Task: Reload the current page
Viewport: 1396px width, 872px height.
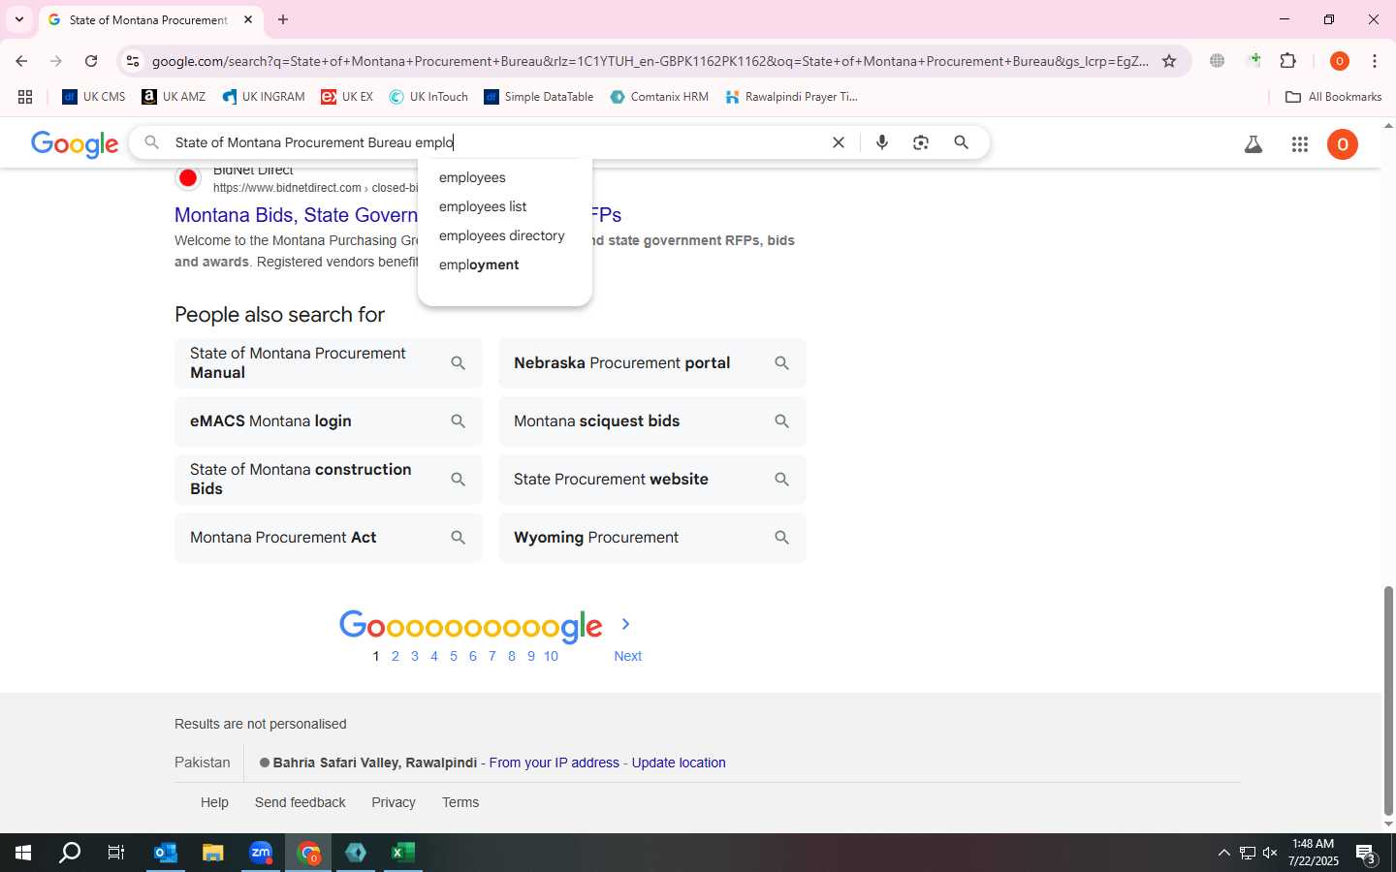Action: (91, 61)
